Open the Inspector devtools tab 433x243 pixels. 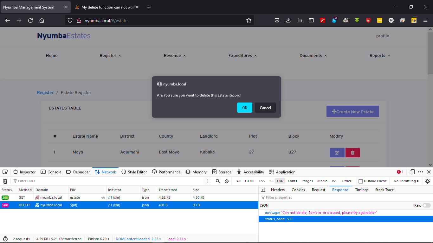pyautogui.click(x=24, y=172)
